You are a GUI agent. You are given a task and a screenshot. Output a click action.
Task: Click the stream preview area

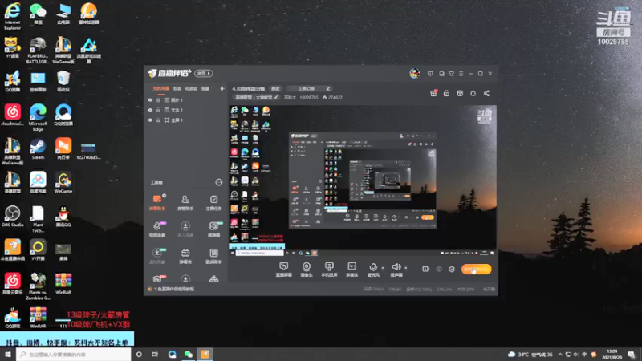[363, 181]
